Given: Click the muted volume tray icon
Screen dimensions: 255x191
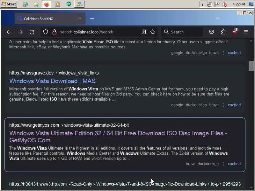Looking at the screenshot, I should tap(225, 4).
